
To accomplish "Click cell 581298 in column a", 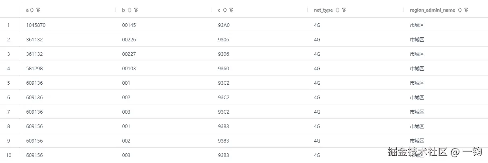I will tap(34, 68).
